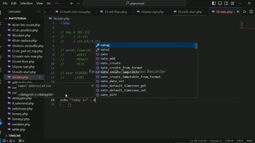Open 48.substr.php in the explorer
255x143 pixels.
21,35
